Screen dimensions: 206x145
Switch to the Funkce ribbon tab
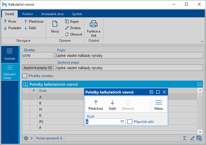pyautogui.click(x=28, y=14)
